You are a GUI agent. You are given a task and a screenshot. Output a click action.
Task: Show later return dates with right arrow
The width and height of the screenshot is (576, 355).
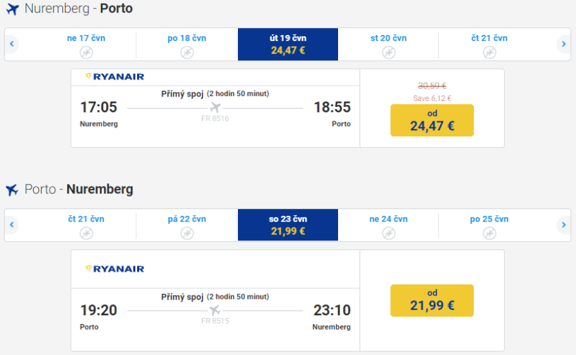pos(563,225)
